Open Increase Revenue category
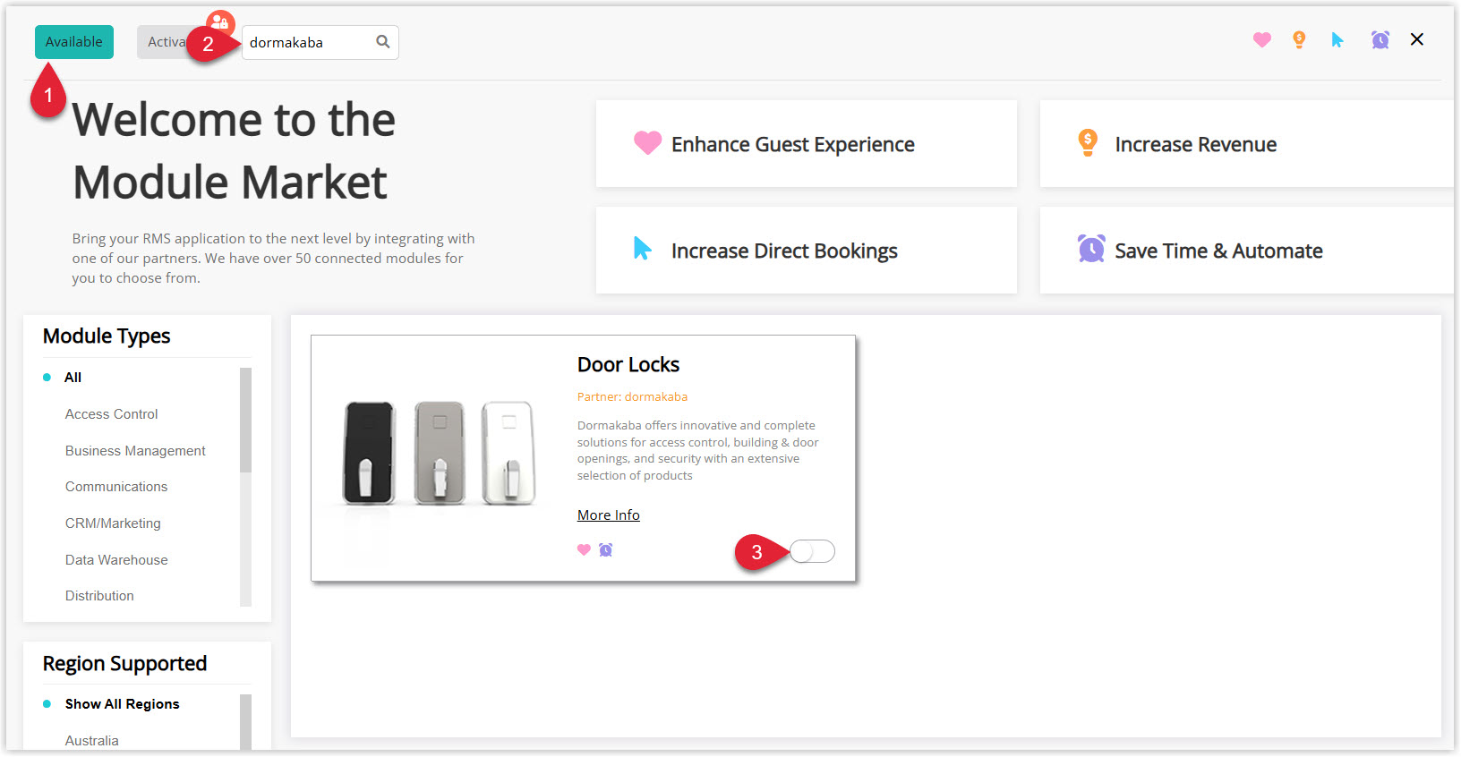Image resolution: width=1461 pixels, height=757 pixels. (x=1246, y=144)
